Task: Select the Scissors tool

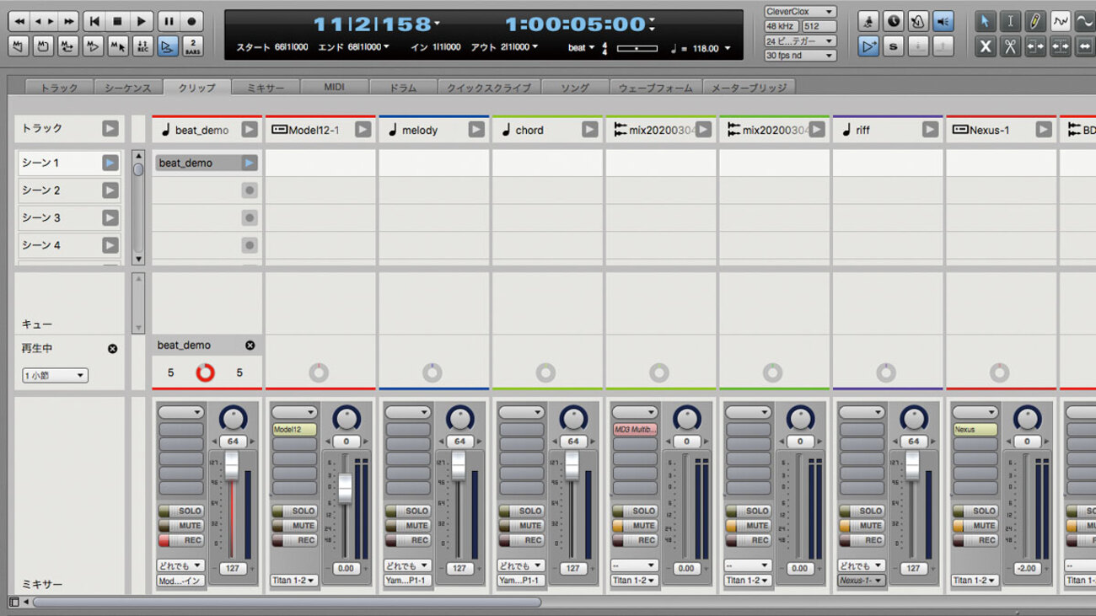Action: [1009, 46]
